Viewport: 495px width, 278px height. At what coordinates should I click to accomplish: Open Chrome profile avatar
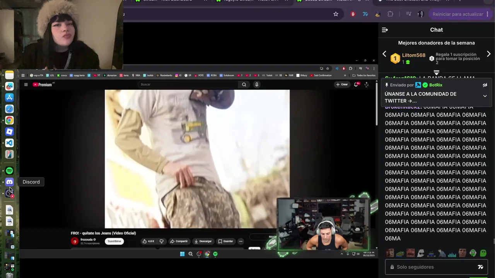click(x=421, y=14)
